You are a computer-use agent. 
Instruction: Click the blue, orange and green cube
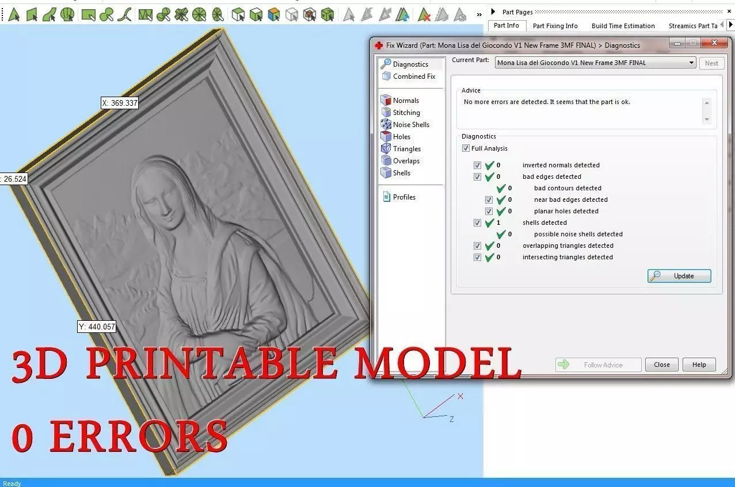274,14
